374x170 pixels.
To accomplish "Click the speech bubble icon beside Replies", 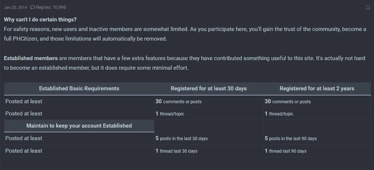I will [33, 7].
